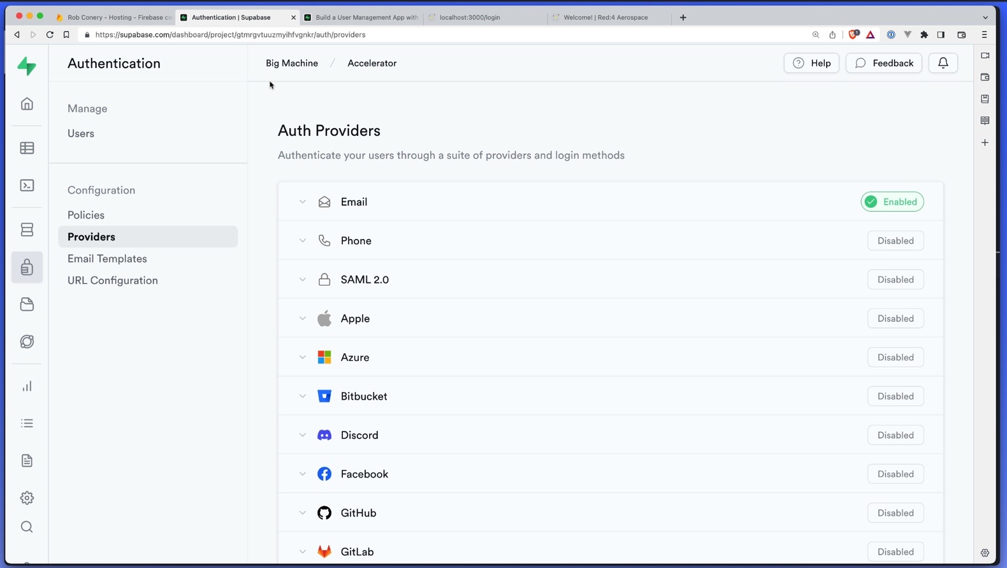Open the SQL Editor terminal icon
1007x568 pixels.
[27, 186]
